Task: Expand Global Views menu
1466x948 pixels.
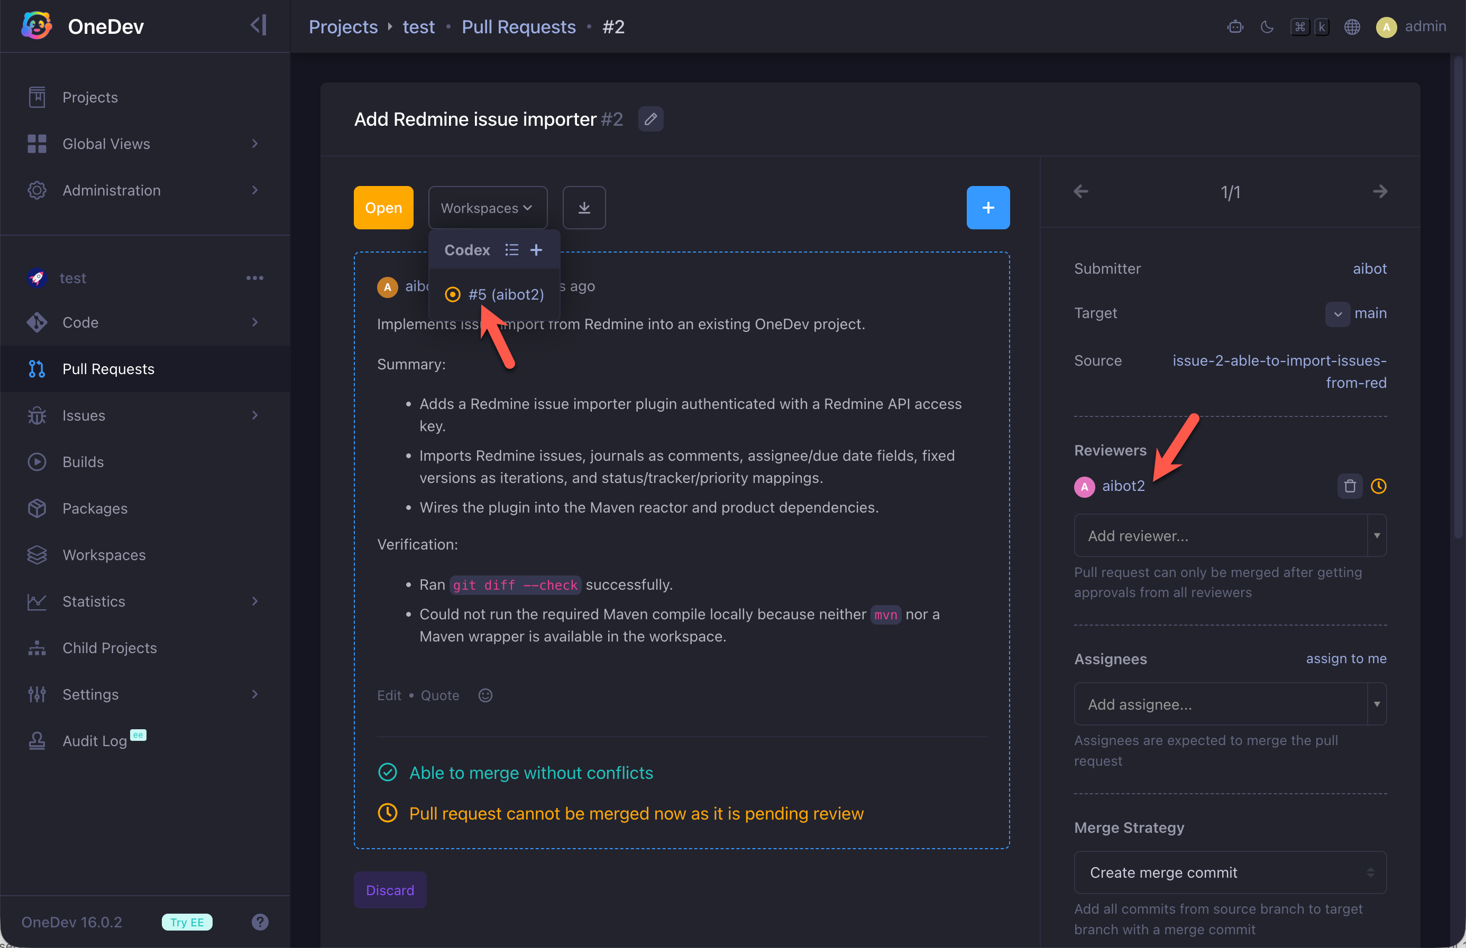Action: coord(145,144)
